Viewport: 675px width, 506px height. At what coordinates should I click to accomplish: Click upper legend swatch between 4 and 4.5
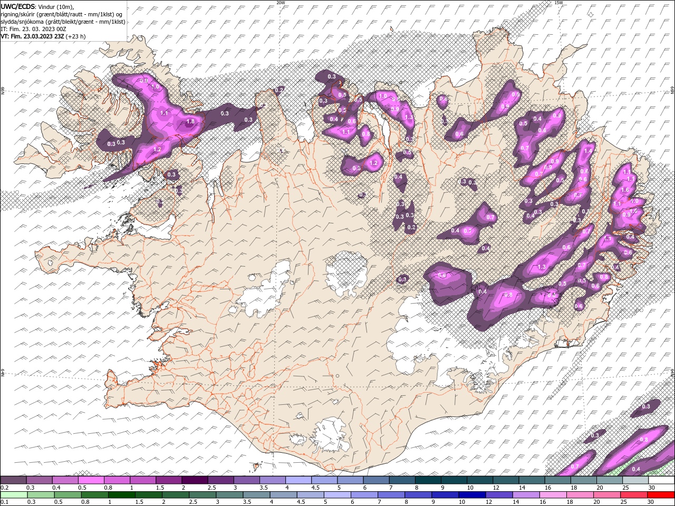pyautogui.click(x=298, y=480)
